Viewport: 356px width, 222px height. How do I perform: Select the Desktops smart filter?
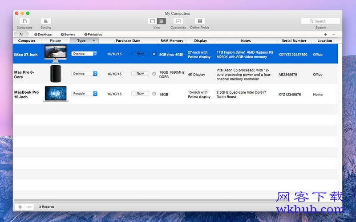pos(43,35)
